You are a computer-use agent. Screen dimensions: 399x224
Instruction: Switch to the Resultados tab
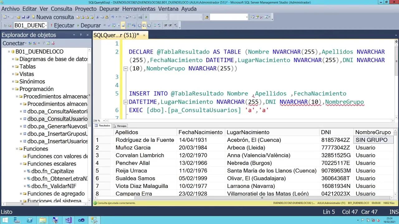[x=102, y=126]
